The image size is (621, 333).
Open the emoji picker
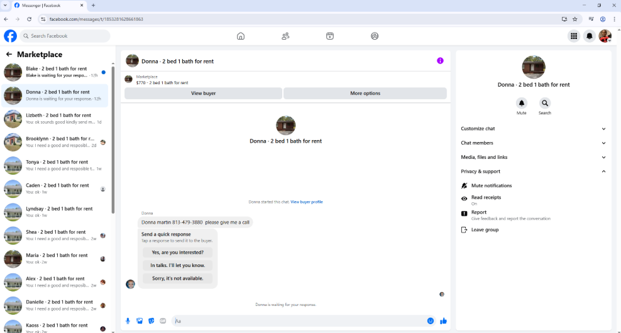(431, 320)
